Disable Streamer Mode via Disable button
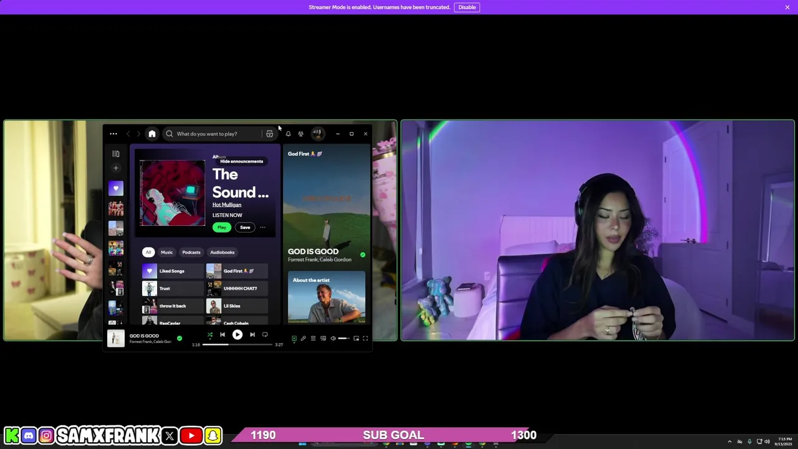 (467, 7)
